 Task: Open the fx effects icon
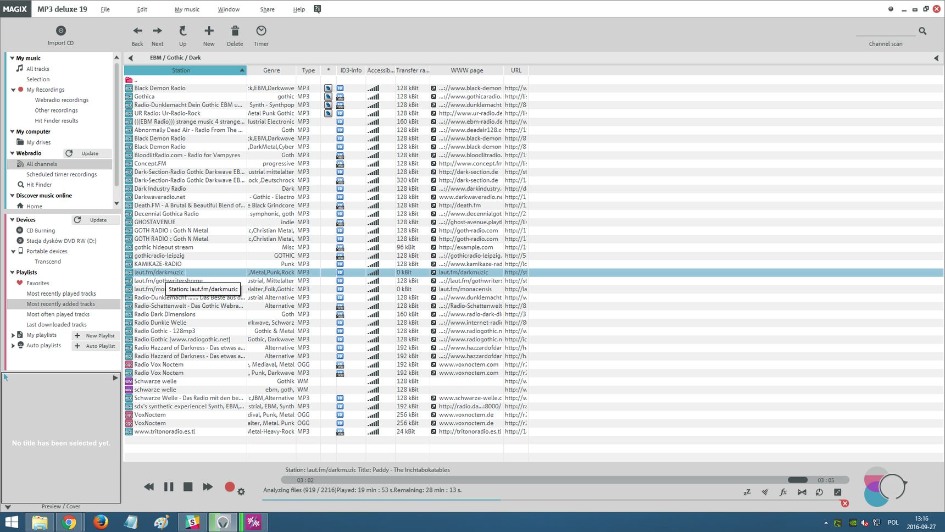(783, 492)
